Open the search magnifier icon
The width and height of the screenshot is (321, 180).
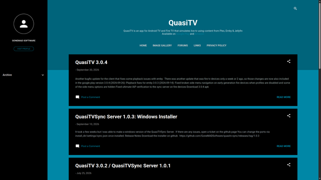point(295,8)
